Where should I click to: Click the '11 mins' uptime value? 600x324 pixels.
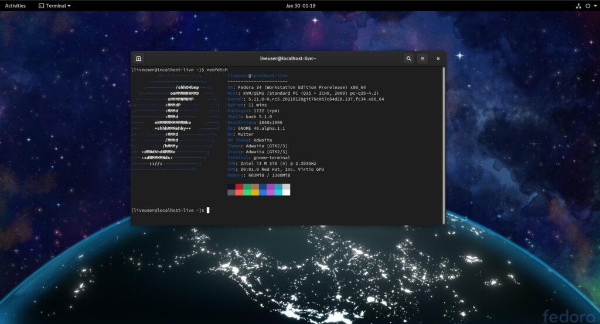point(258,105)
